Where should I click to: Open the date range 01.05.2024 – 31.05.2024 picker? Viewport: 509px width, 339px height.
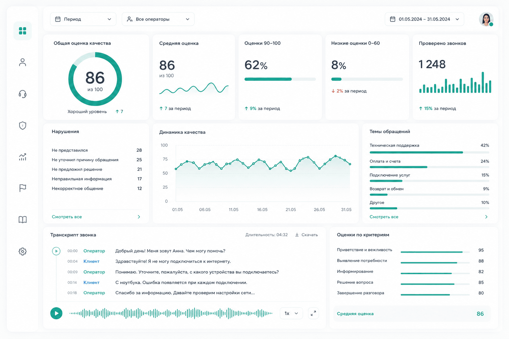point(424,19)
